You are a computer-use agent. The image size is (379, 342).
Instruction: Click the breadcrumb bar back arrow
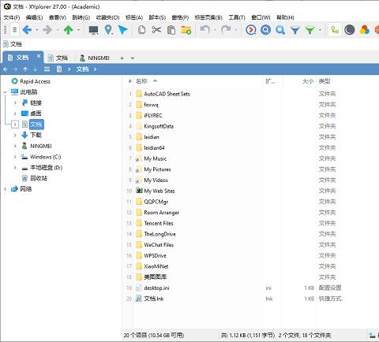click(6, 69)
